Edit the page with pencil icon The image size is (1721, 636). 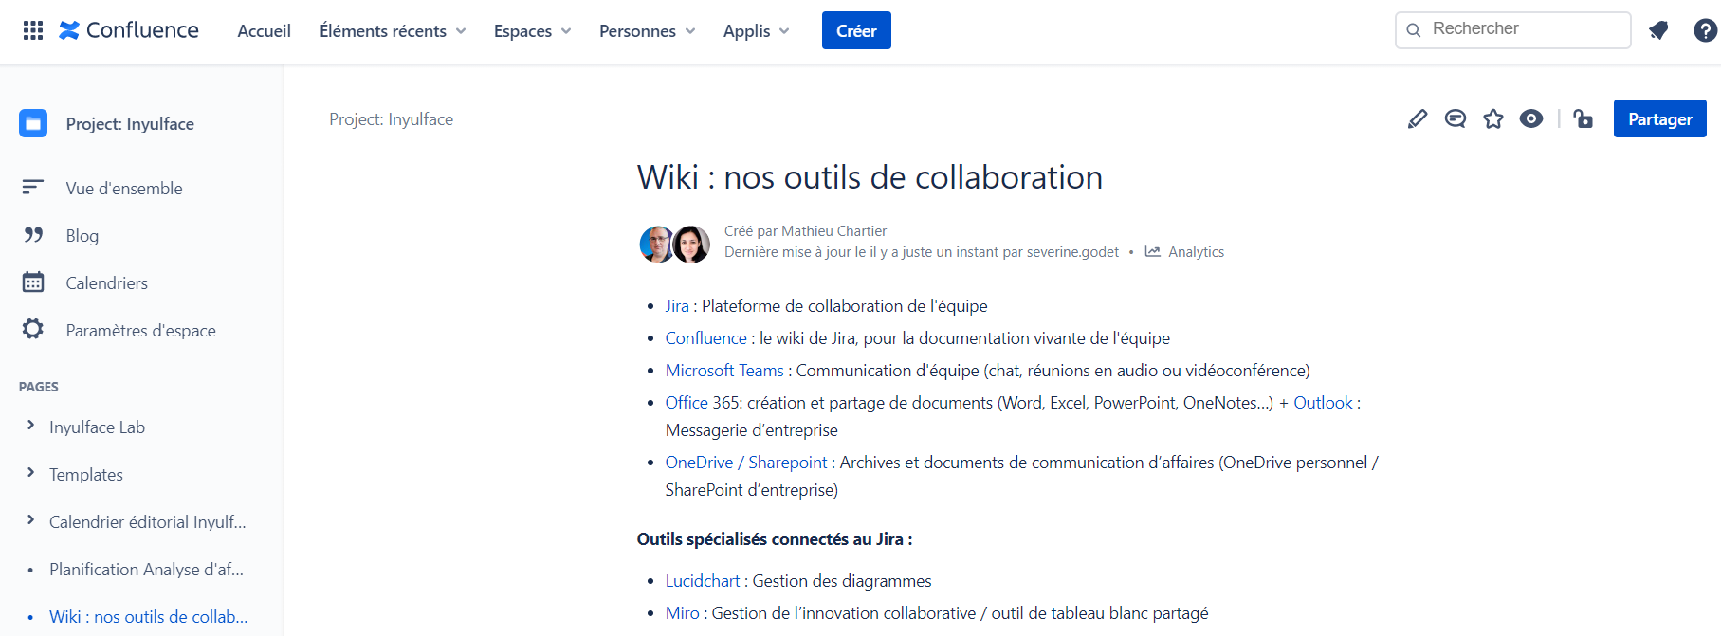1418,118
